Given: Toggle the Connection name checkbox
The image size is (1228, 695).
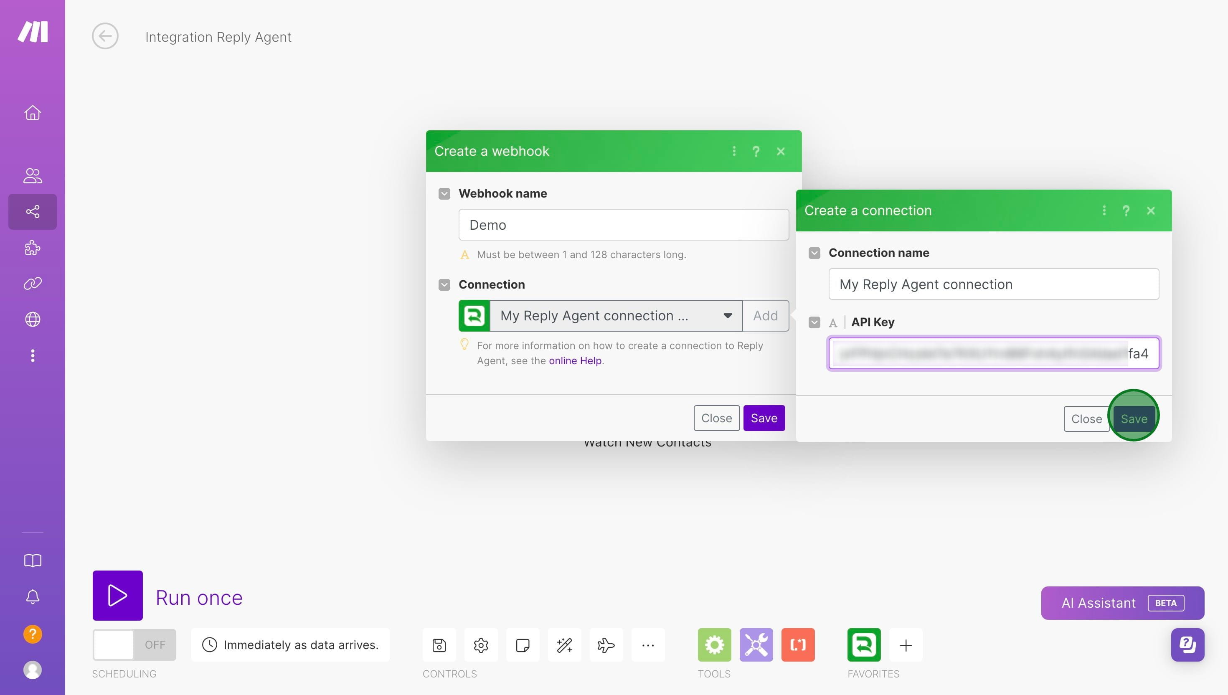Looking at the screenshot, I should point(814,253).
